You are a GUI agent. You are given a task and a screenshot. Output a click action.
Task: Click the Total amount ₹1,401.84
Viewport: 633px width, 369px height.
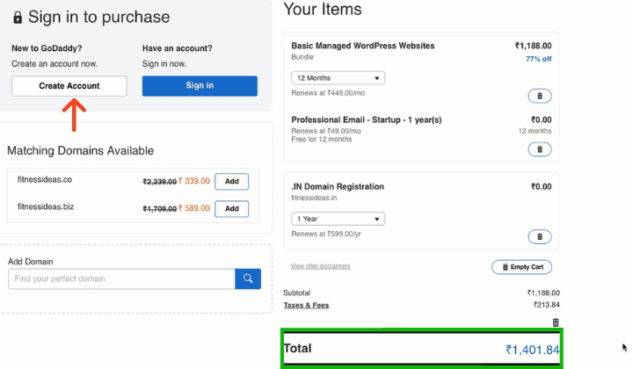click(x=532, y=350)
